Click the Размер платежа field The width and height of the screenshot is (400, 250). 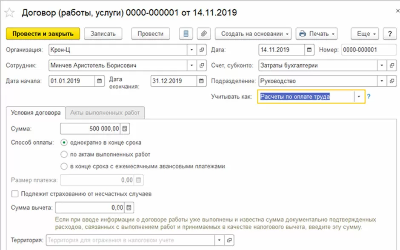click(97, 180)
